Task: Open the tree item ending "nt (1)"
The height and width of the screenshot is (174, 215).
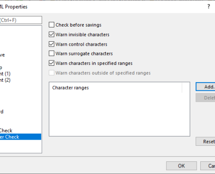Action: tap(5, 74)
